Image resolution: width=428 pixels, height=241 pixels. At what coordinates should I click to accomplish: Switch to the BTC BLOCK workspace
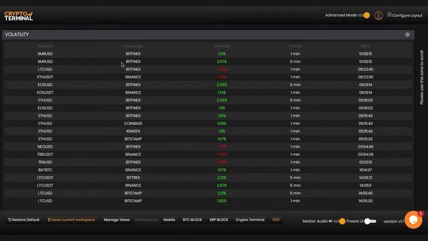pos(193,220)
